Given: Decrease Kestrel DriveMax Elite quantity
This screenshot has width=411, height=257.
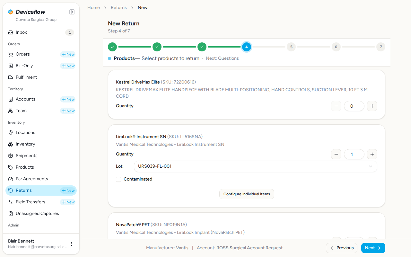Looking at the screenshot, I should click(336, 106).
